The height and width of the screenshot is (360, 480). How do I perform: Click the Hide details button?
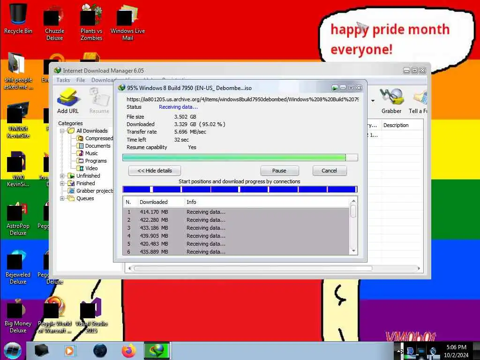155,171
